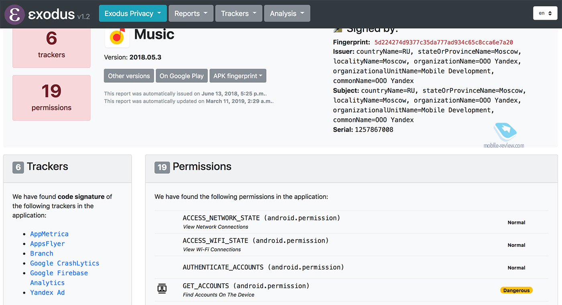
Task: Click the Trackers section heading
Action: pyautogui.click(x=47, y=167)
